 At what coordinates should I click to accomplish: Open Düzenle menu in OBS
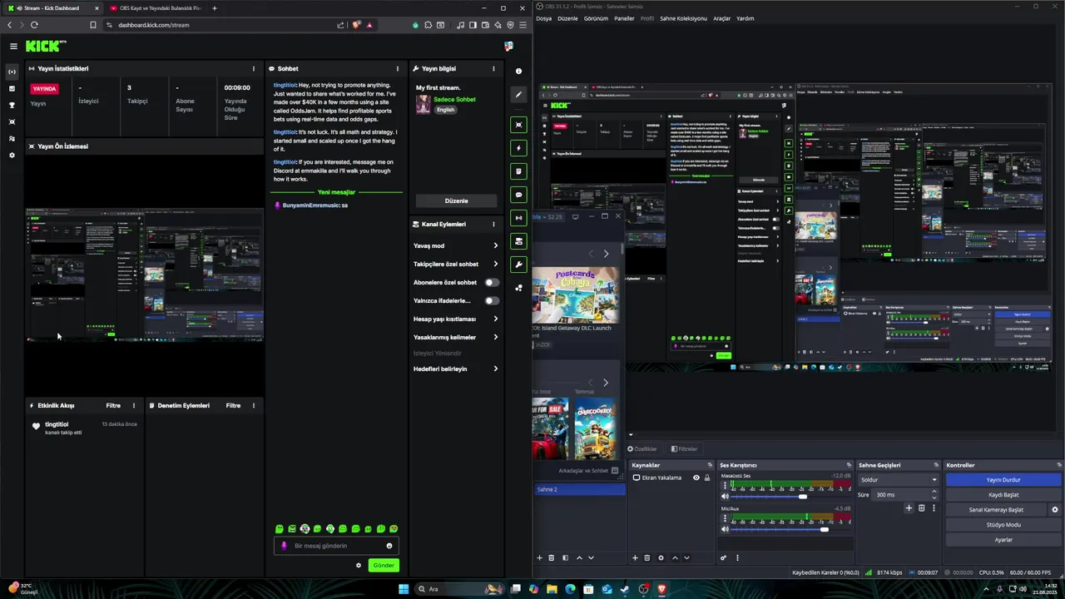[567, 18]
